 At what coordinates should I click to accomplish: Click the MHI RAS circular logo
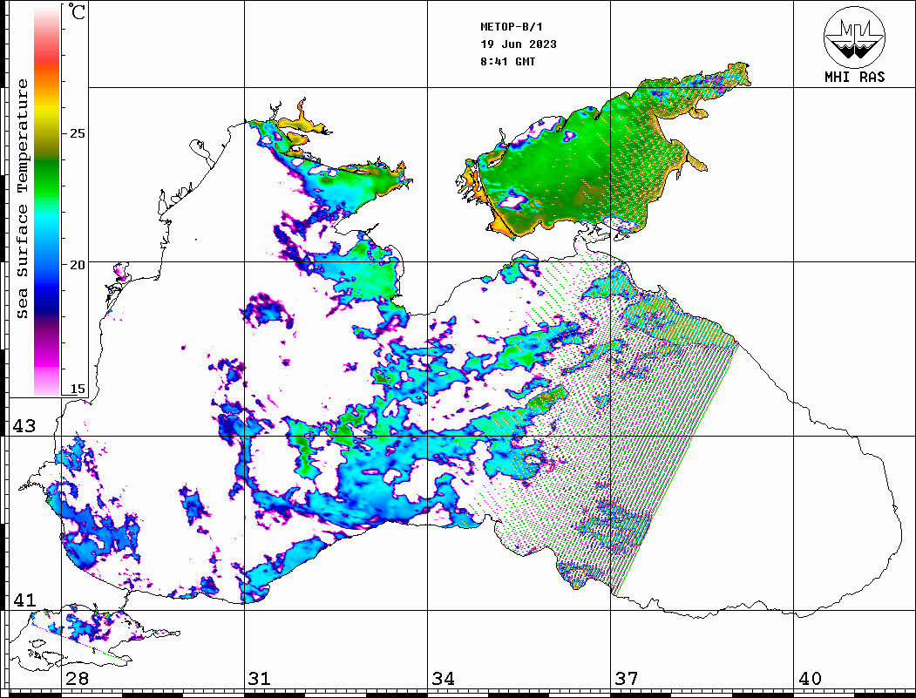click(x=854, y=37)
